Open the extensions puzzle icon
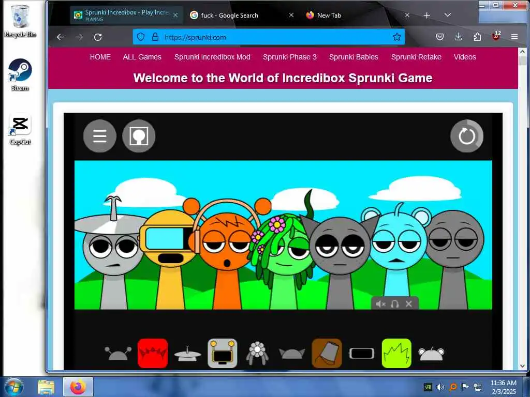This screenshot has width=530, height=397. tap(477, 37)
